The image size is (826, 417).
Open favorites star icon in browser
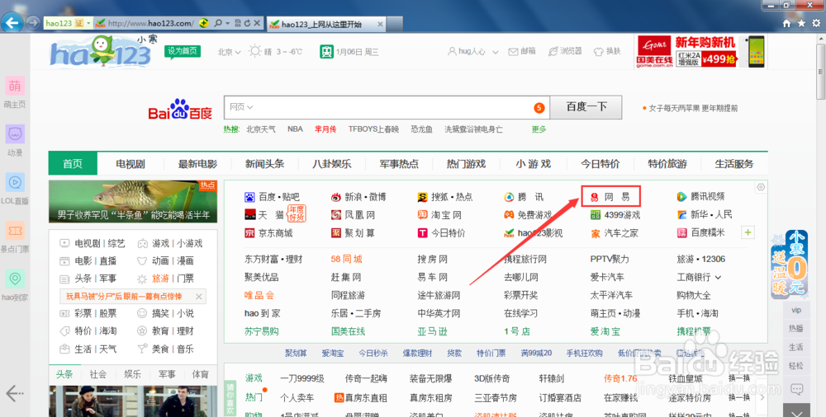[x=801, y=23]
